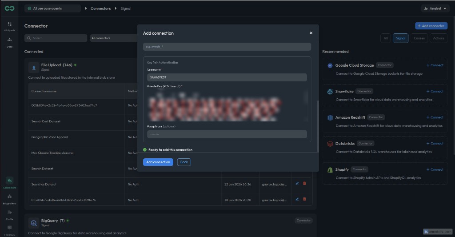Open All Agents in the sidebar

[10, 26]
